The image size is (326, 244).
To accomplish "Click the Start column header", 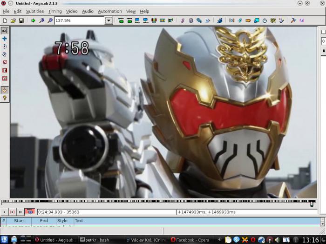I will tap(19, 221).
